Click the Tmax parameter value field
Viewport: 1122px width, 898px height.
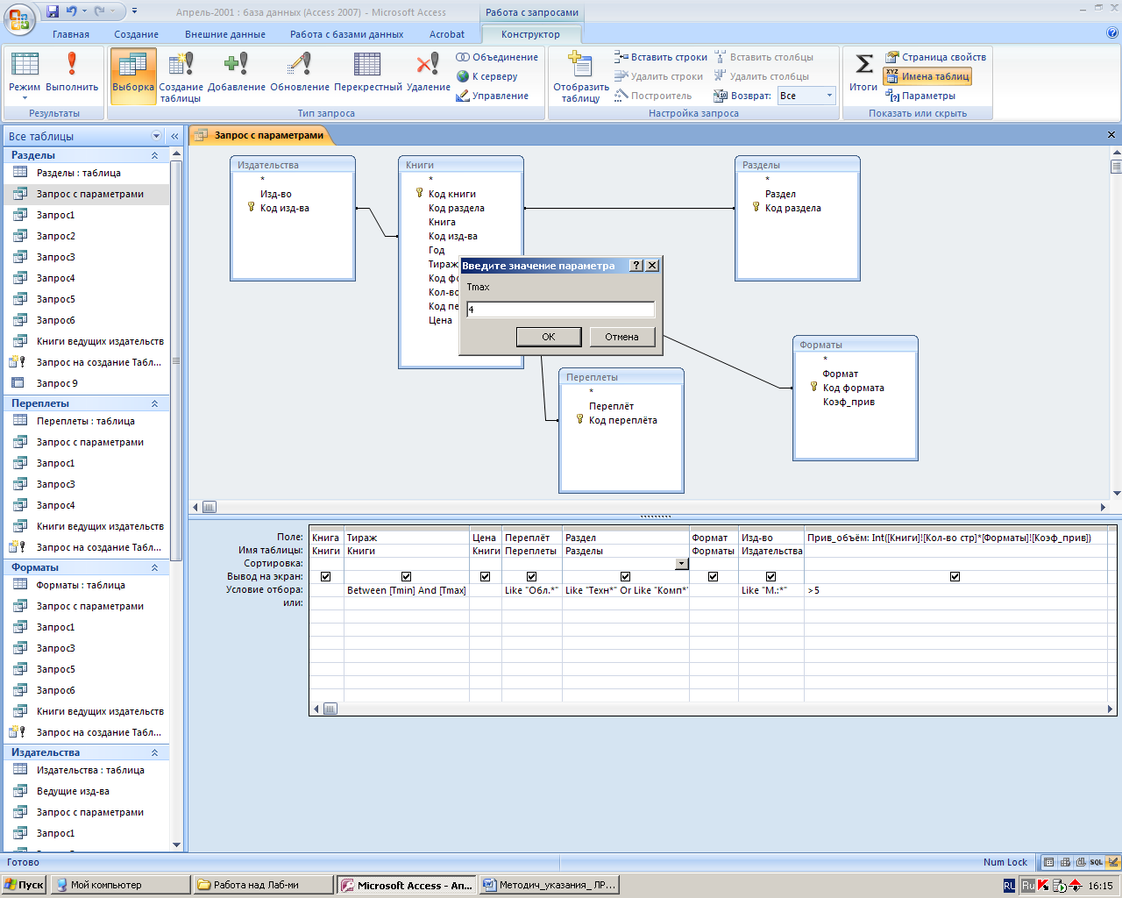click(x=561, y=310)
